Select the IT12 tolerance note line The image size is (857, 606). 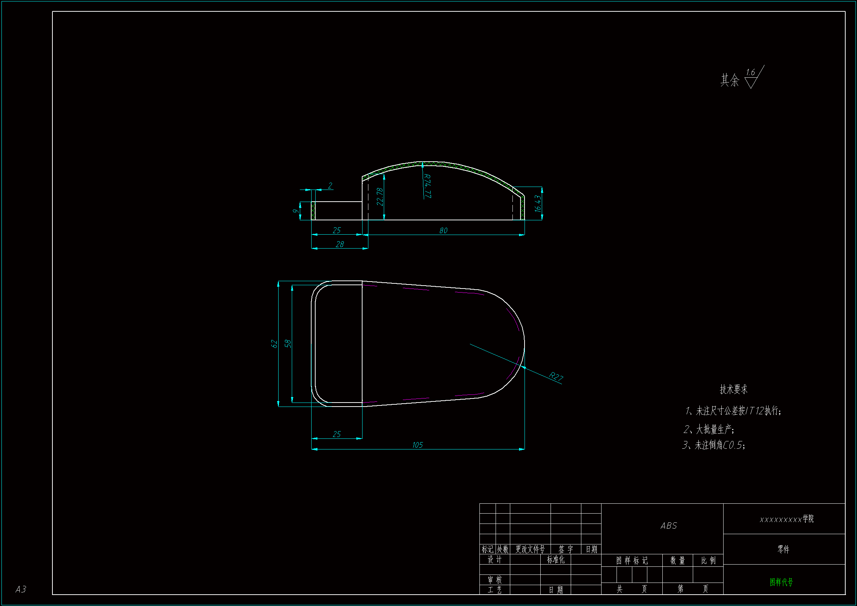733,411
